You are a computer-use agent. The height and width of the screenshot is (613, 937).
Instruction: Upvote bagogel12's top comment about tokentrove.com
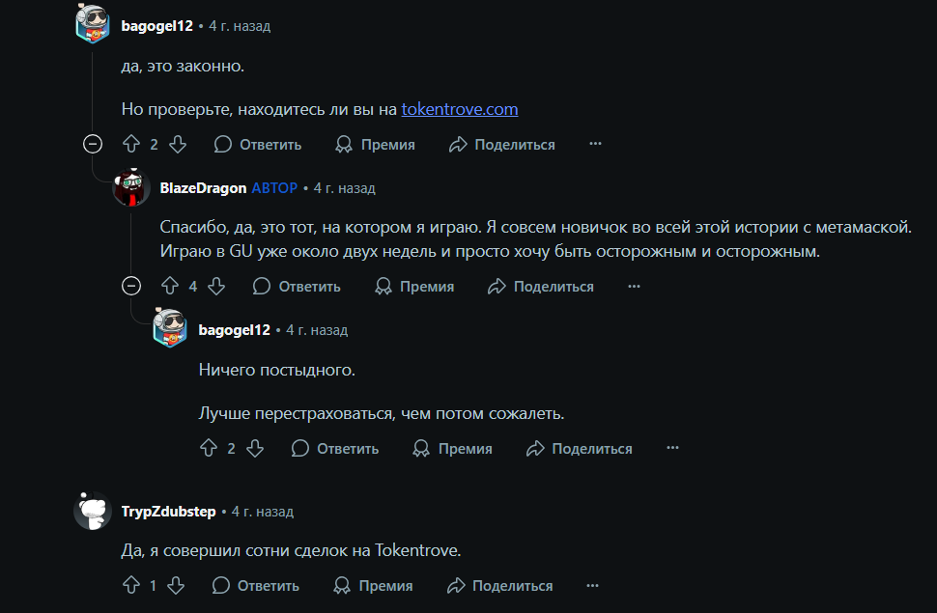click(131, 145)
